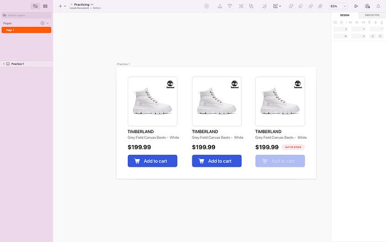Click the Create Symbol toolbar icon
The height and width of the screenshot is (242, 386).
pyautogui.click(x=207, y=6)
